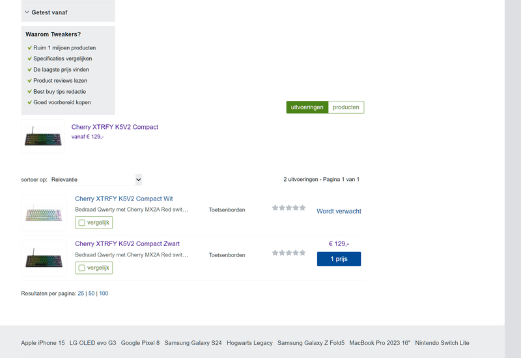The height and width of the screenshot is (358, 521).
Task: Open Hogwarts Legacy footer link
Action: (249, 343)
